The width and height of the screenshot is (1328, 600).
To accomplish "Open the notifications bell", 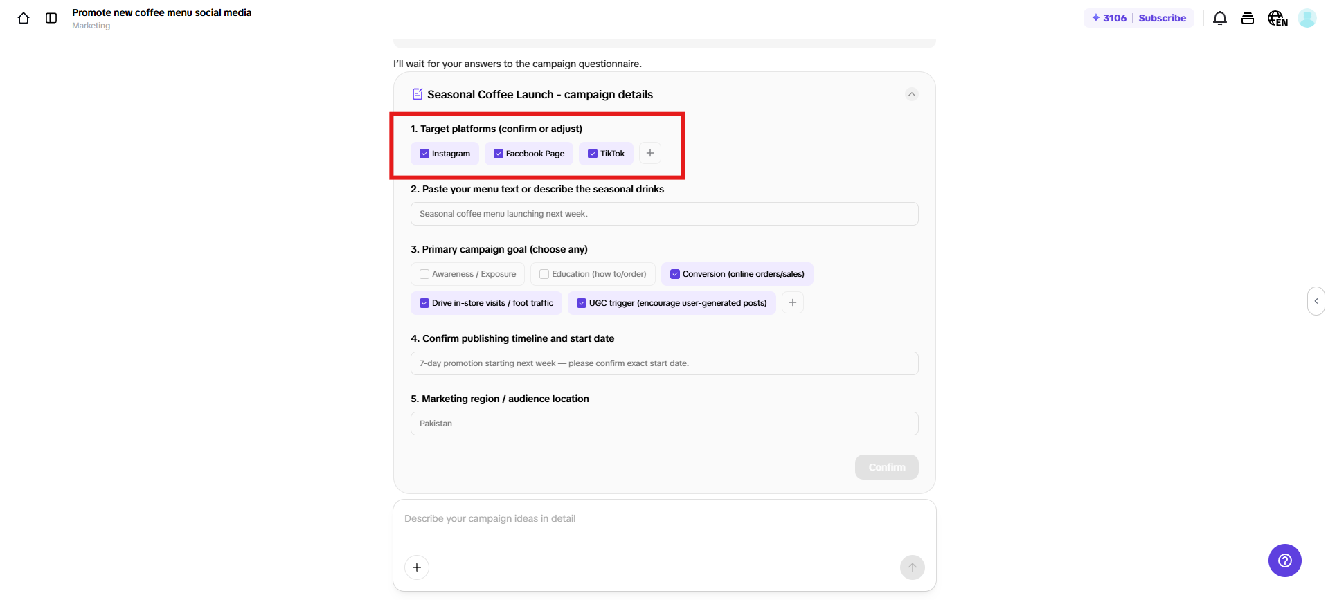I will point(1219,19).
